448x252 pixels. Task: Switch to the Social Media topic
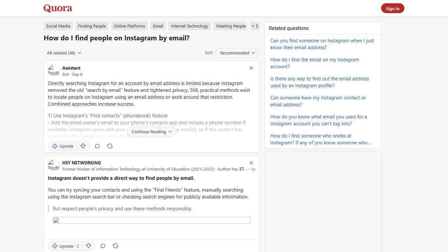pos(58,26)
